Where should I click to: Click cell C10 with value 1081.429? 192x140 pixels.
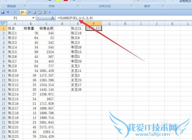click(x=46, y=71)
